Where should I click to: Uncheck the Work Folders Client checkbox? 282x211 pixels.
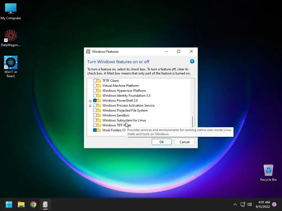click(x=95, y=130)
